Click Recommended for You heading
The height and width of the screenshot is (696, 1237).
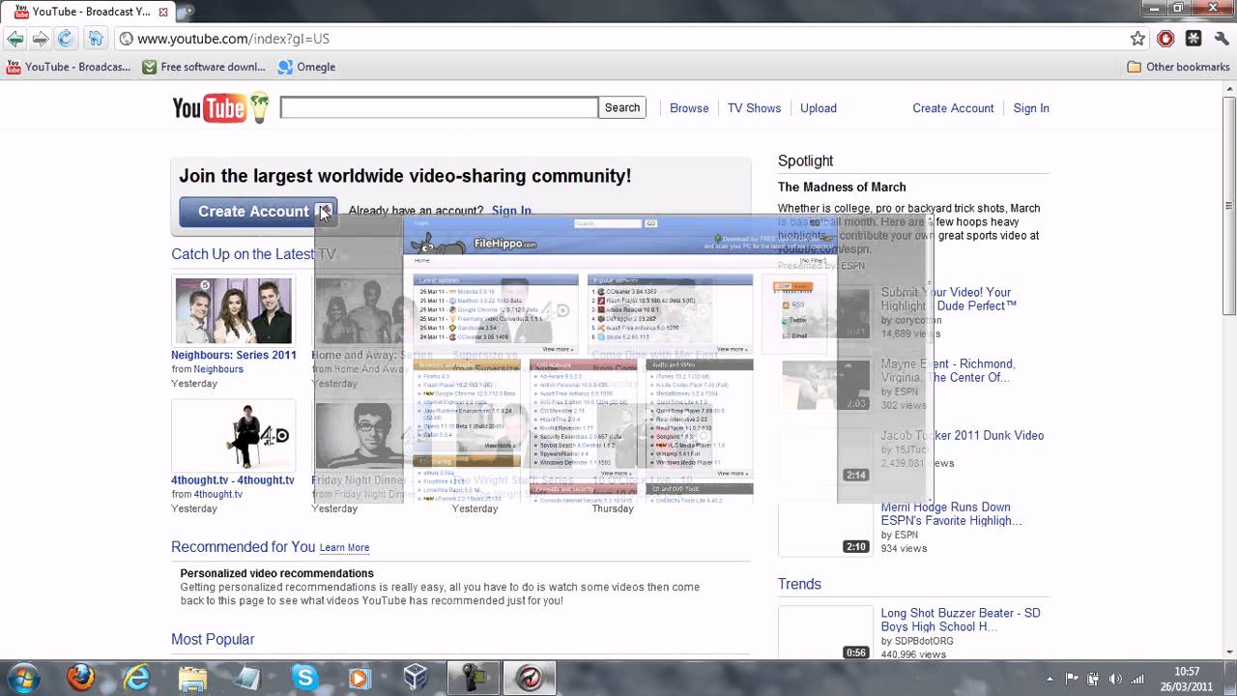tap(243, 547)
